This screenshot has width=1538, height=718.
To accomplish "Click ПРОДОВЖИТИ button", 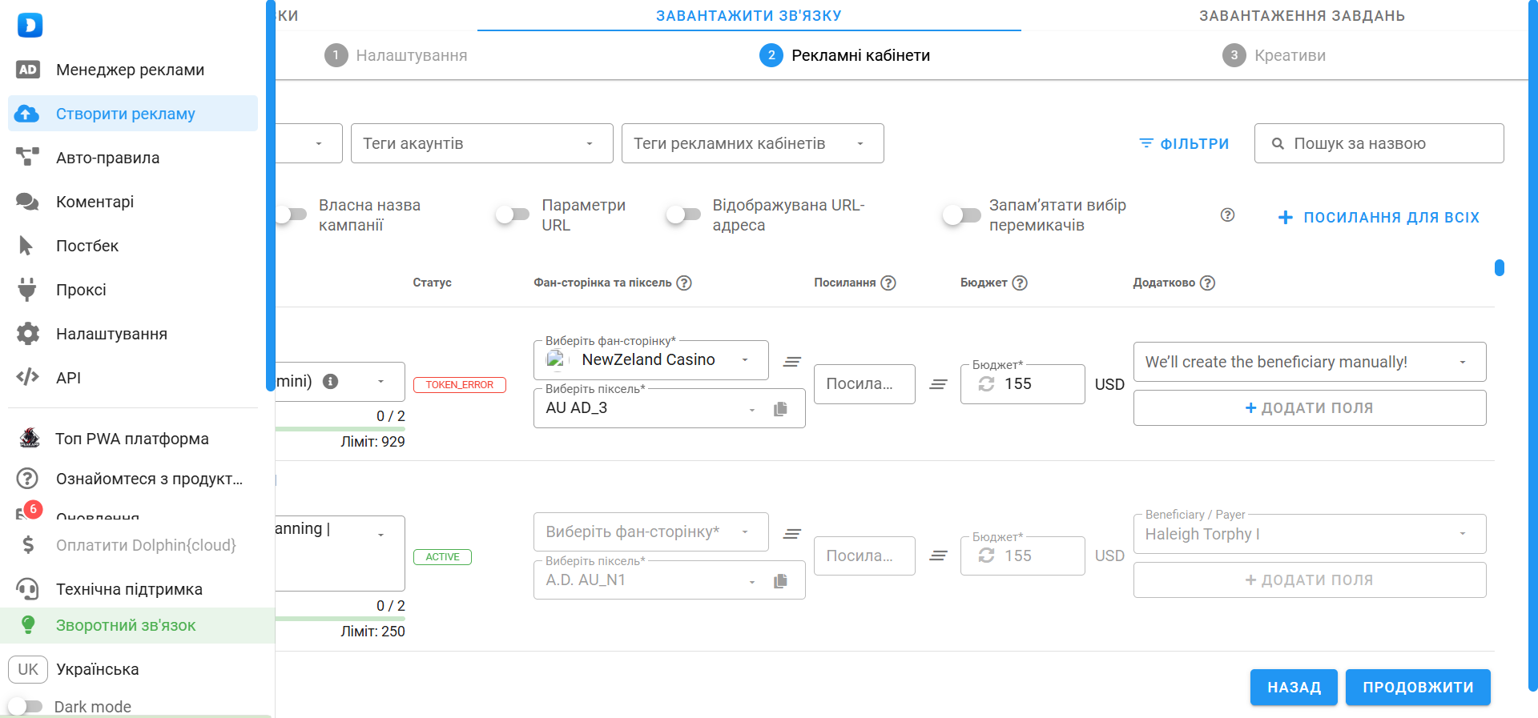I will click(1418, 687).
